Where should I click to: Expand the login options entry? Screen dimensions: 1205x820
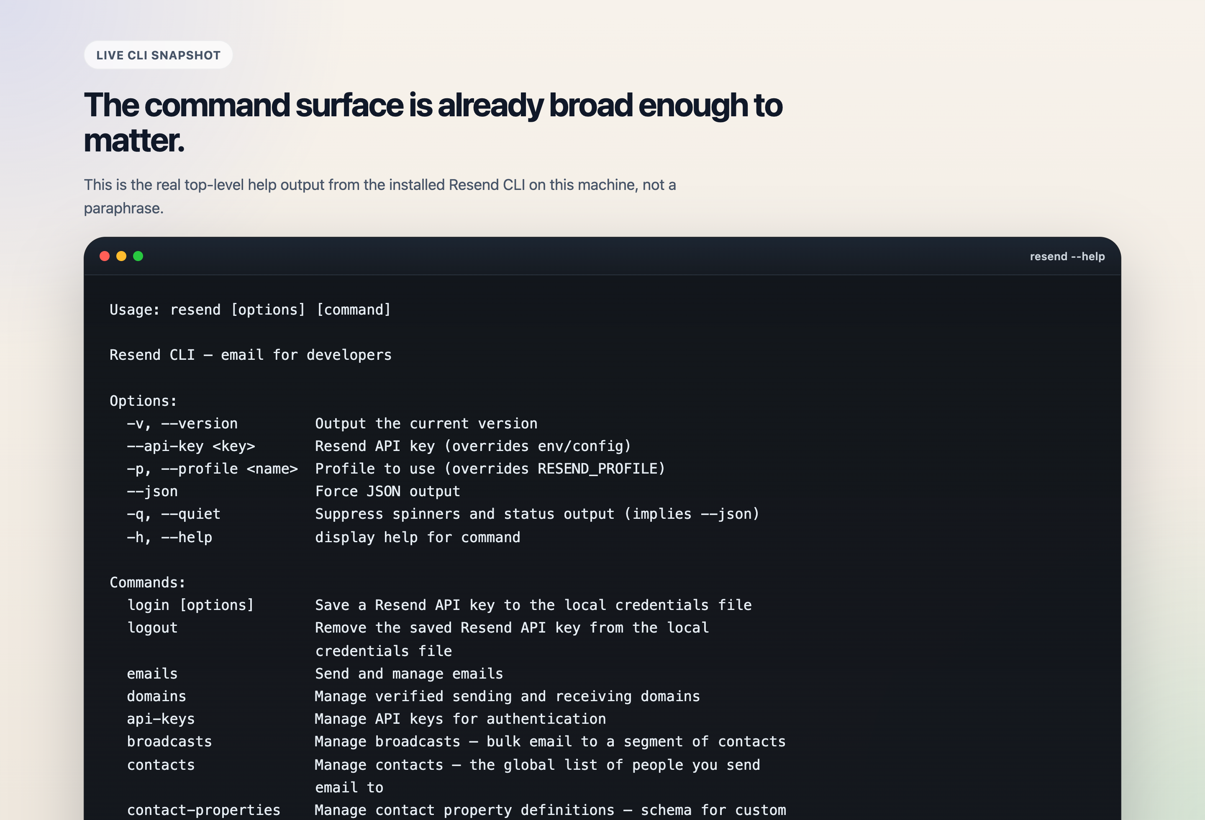pyautogui.click(x=191, y=605)
